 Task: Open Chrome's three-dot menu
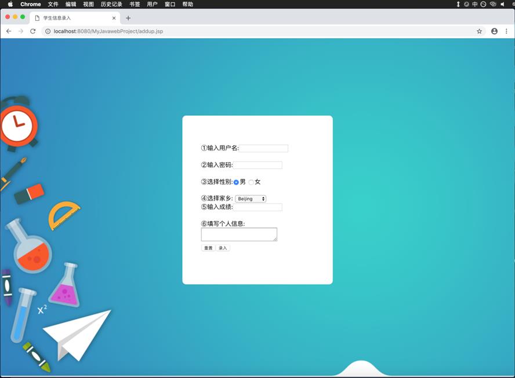coord(506,31)
